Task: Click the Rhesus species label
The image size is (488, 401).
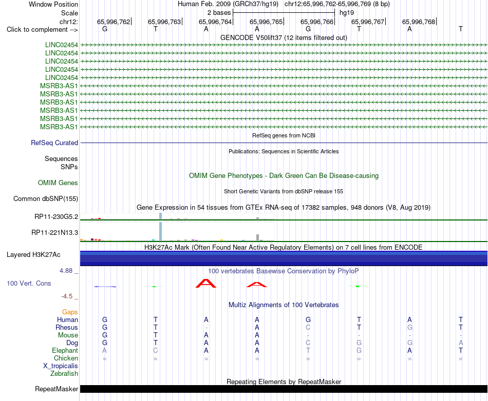Action: click(67, 327)
